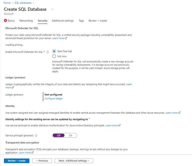Go to the Tags tab
Viewport: 192px width, 166px height.
[81, 21]
